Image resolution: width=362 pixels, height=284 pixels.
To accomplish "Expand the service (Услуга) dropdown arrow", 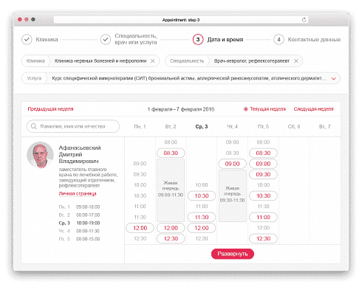I will coord(334,79).
